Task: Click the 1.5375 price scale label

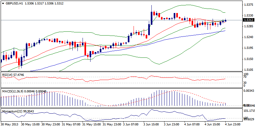Action: click(x=248, y=5)
